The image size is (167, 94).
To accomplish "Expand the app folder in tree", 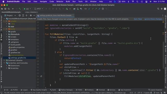I will 7,26.
